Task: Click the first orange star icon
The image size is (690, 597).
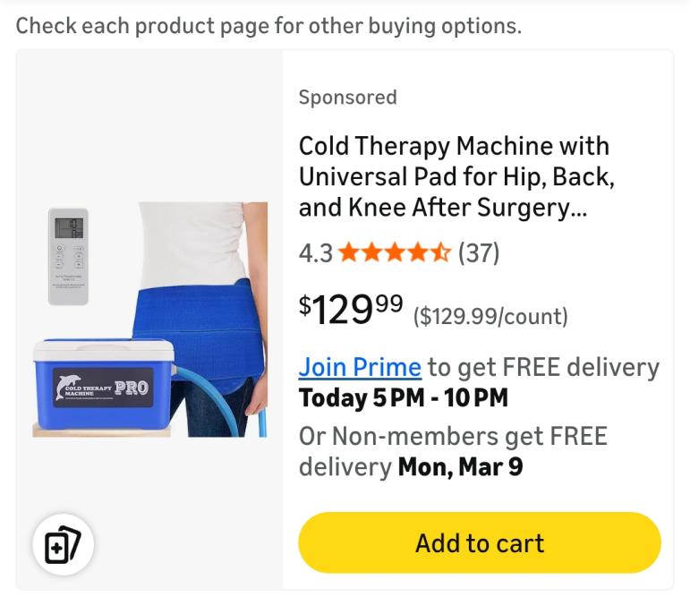Action: pyautogui.click(x=349, y=253)
